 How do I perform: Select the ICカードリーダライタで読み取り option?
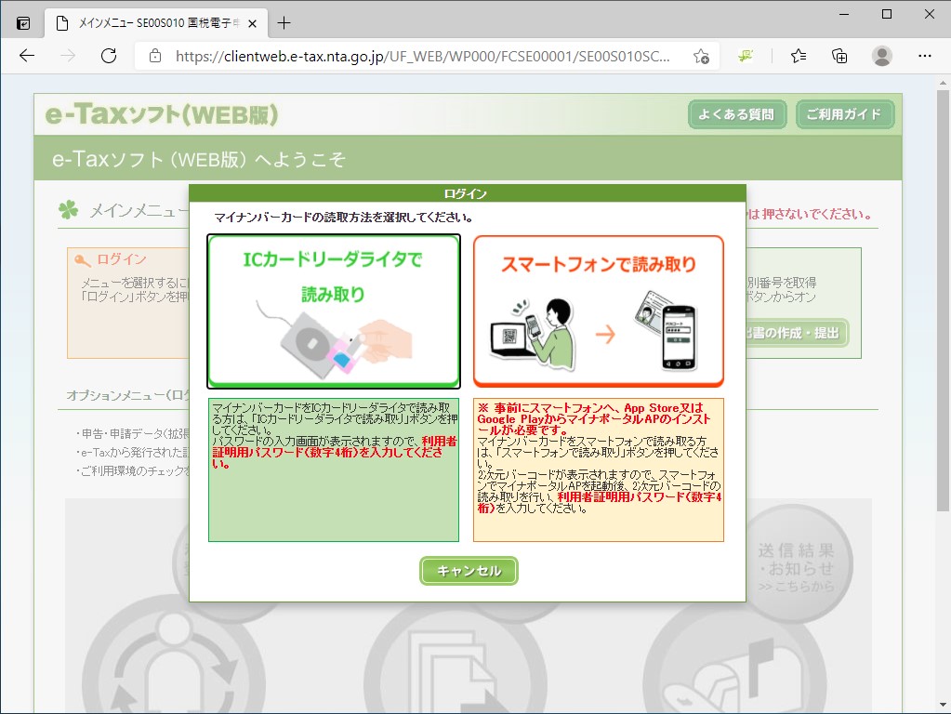[x=333, y=310]
